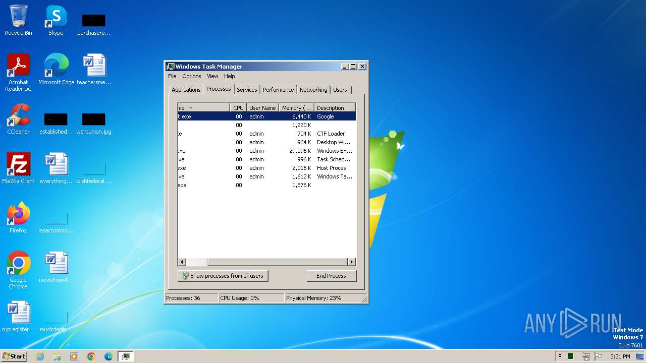Screen dimensions: 646x363
Task: Launch Firefox from the desktop
Action: [18, 217]
